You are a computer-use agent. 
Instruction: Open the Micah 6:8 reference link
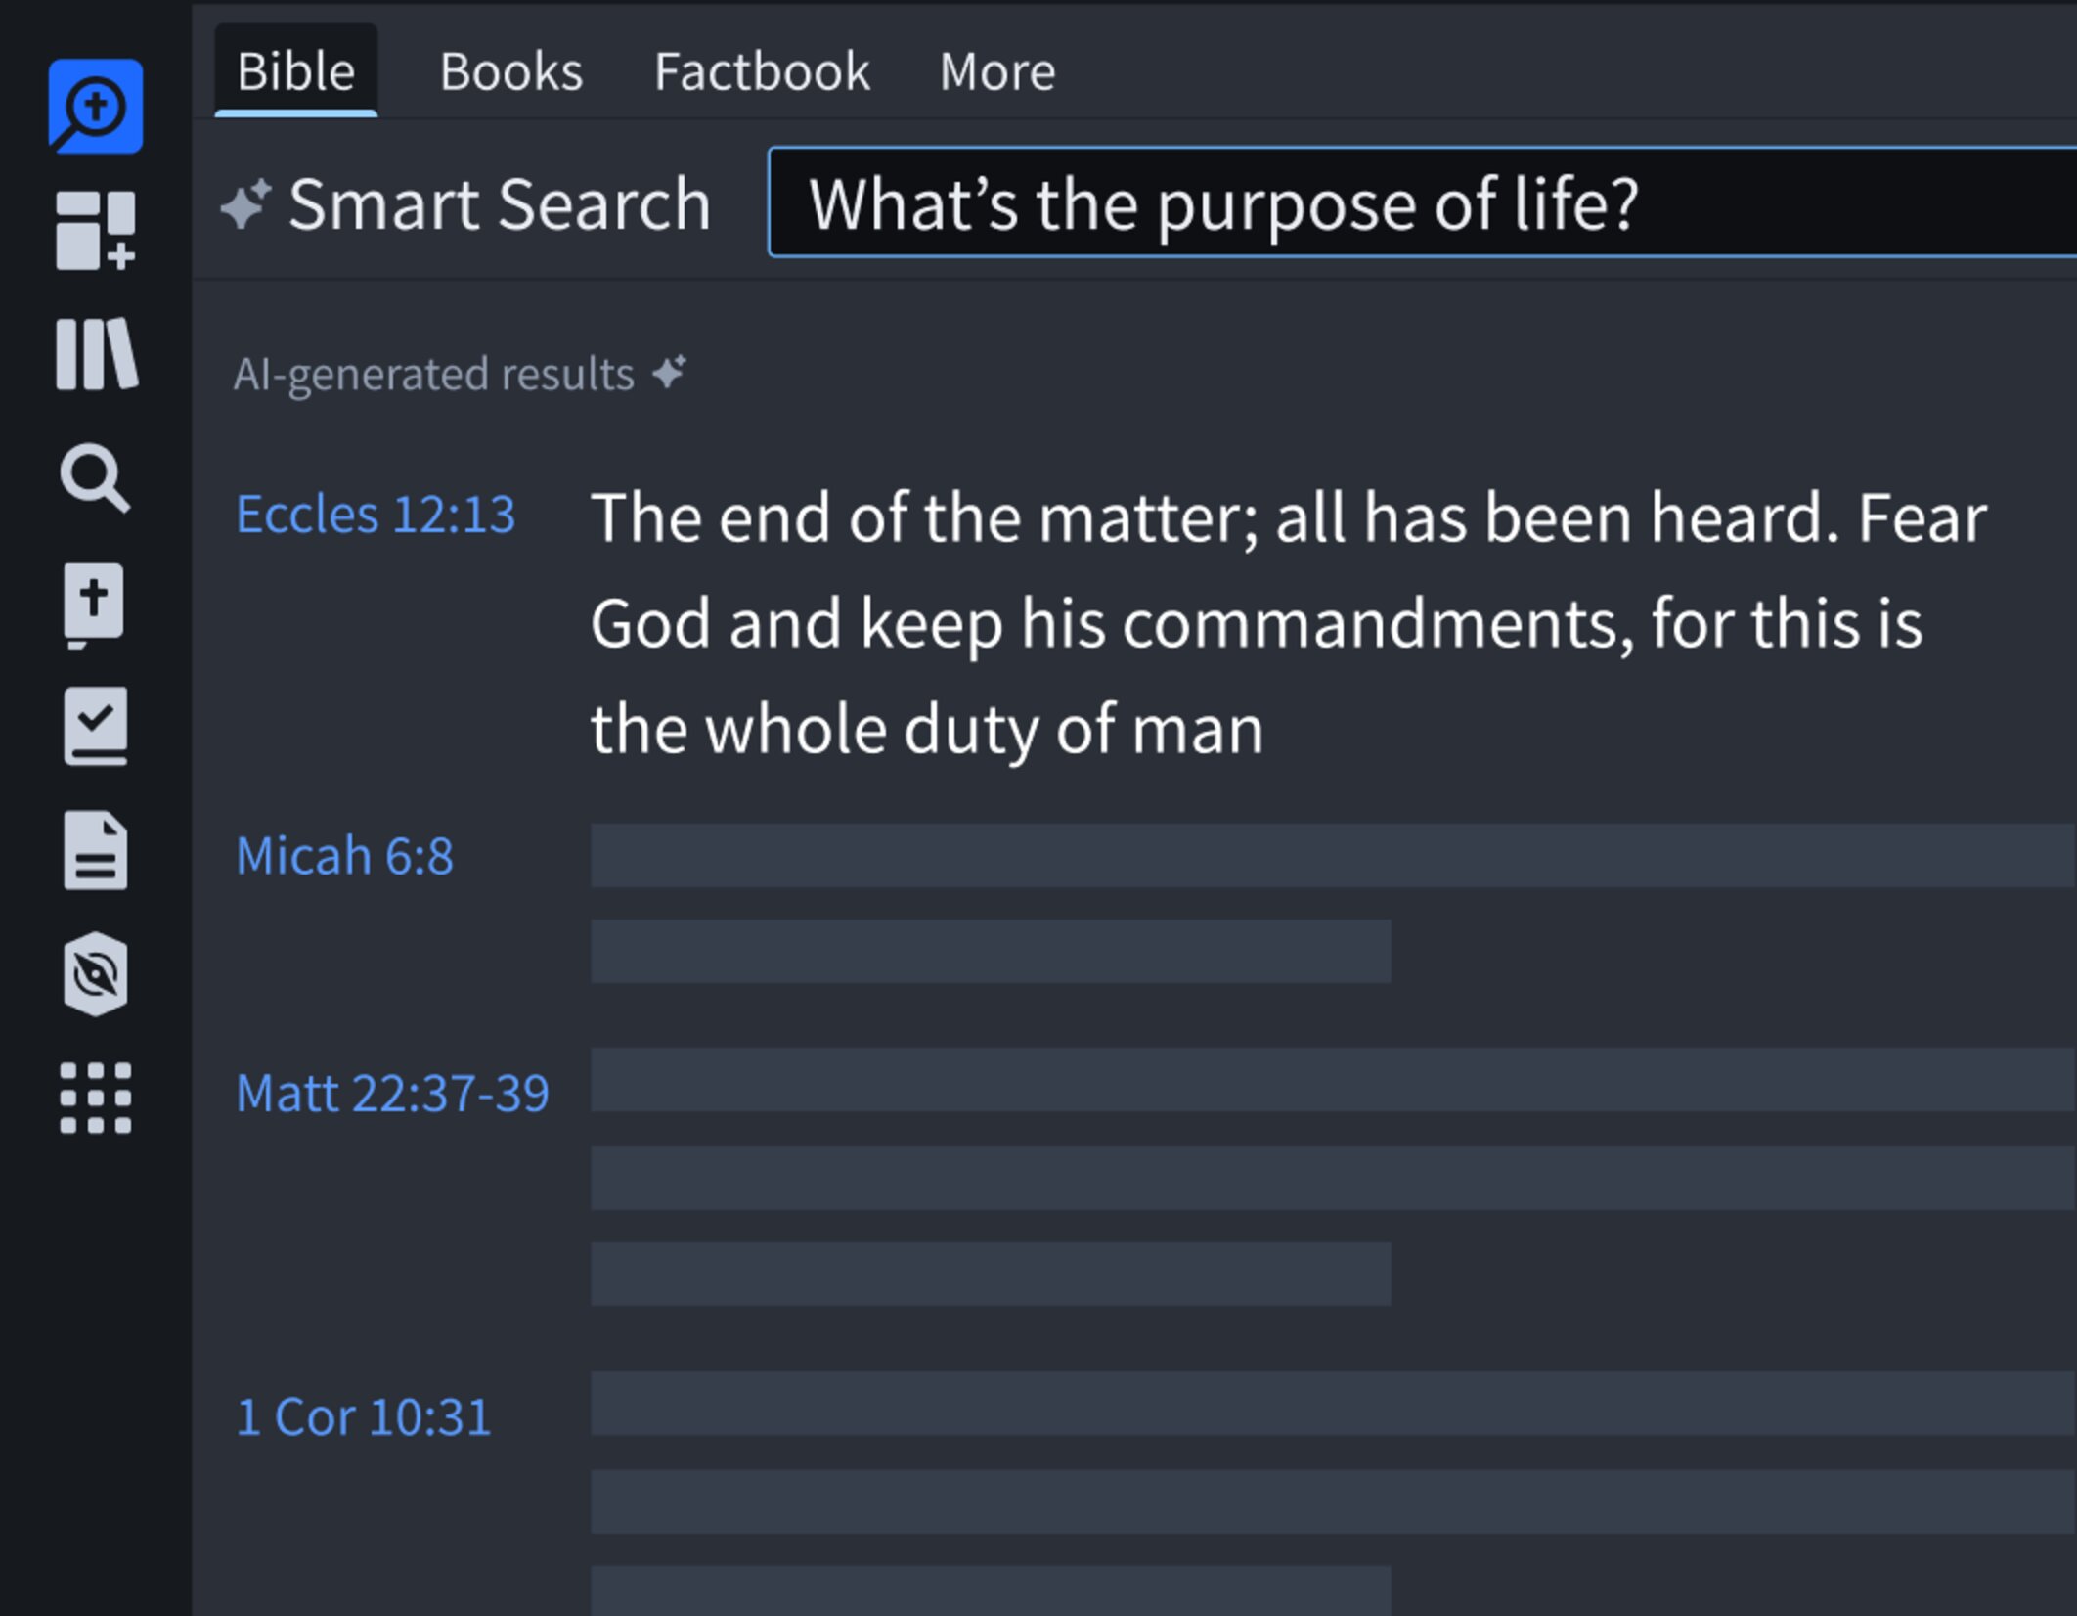point(345,856)
